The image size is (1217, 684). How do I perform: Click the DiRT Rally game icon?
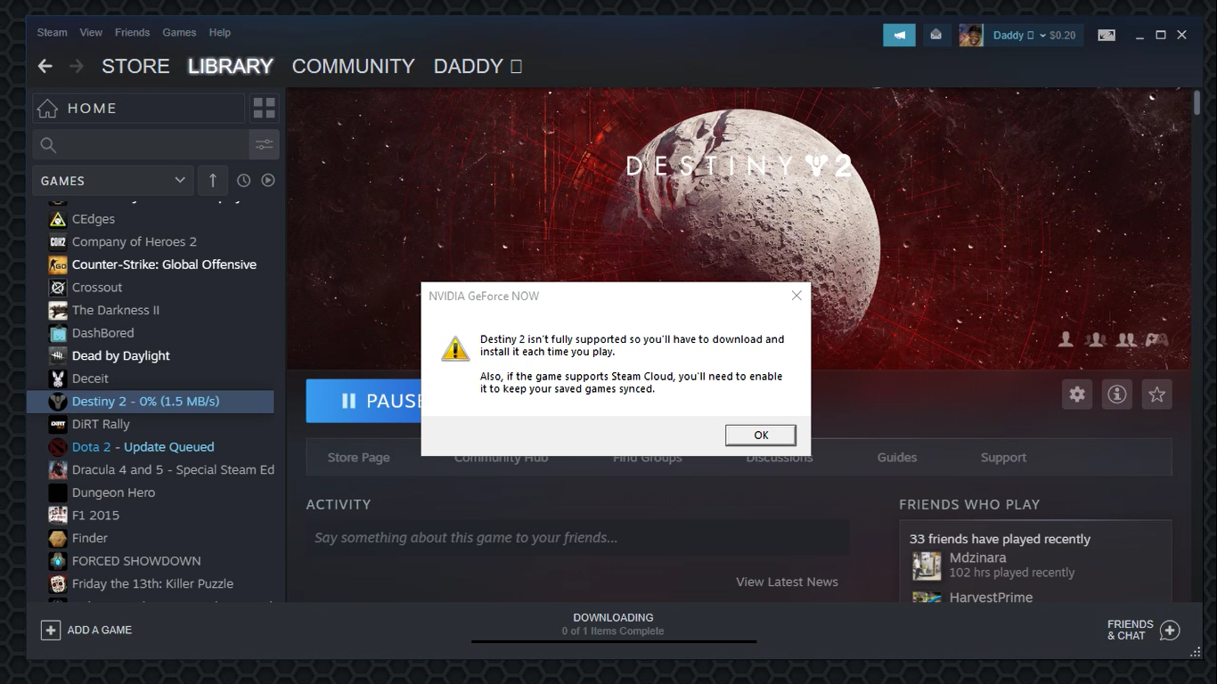tap(58, 424)
